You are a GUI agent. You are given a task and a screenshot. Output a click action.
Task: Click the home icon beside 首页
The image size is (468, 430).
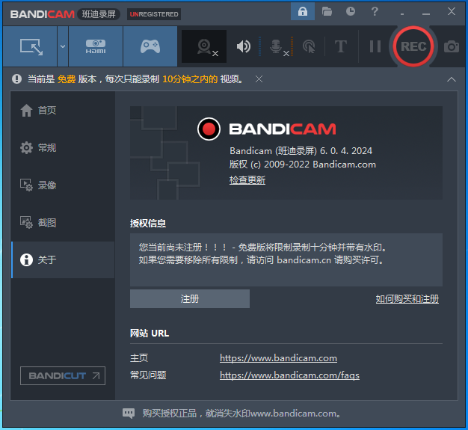26,111
